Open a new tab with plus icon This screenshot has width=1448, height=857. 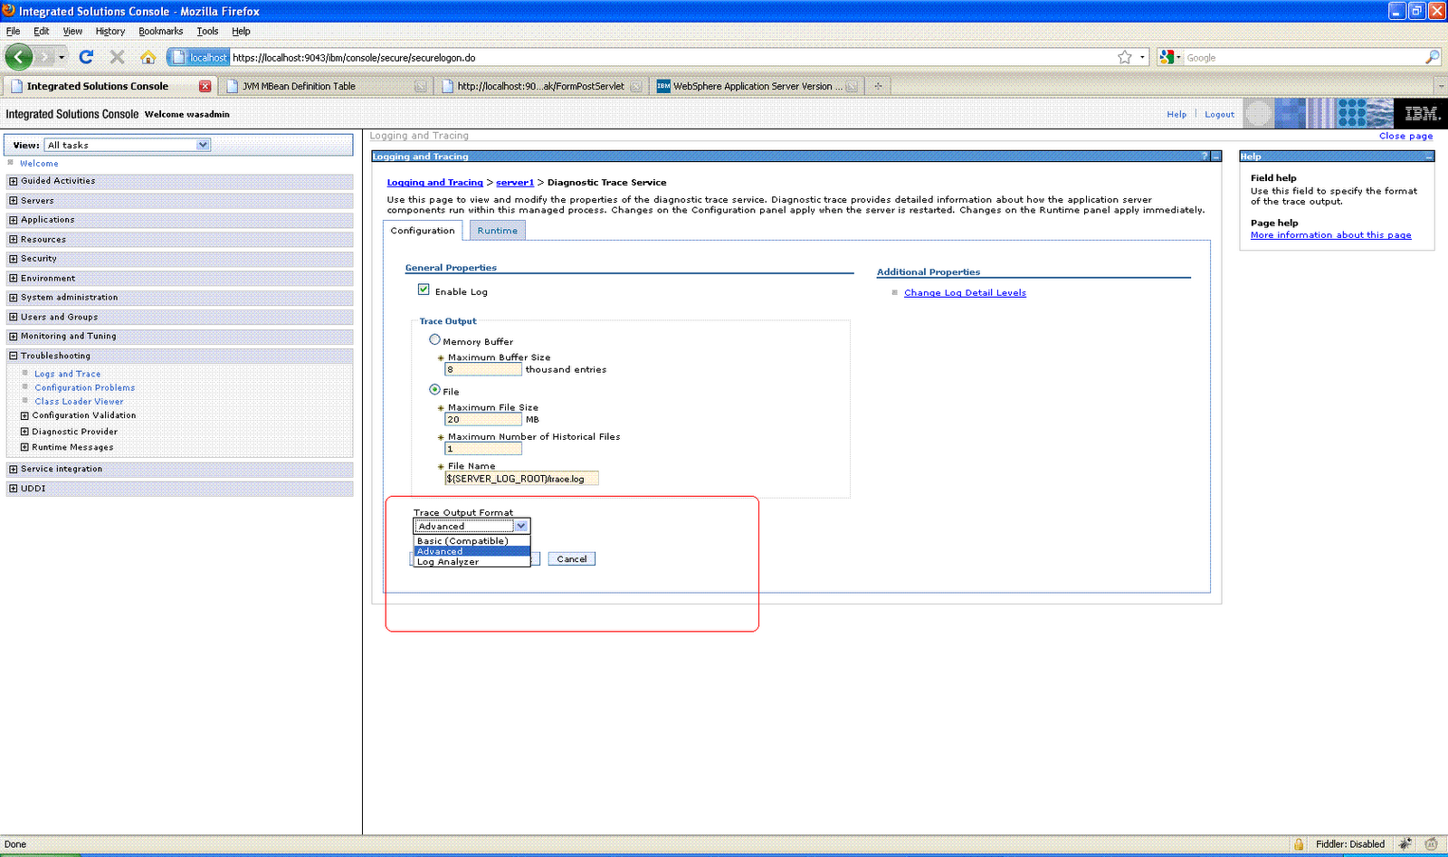point(878,86)
